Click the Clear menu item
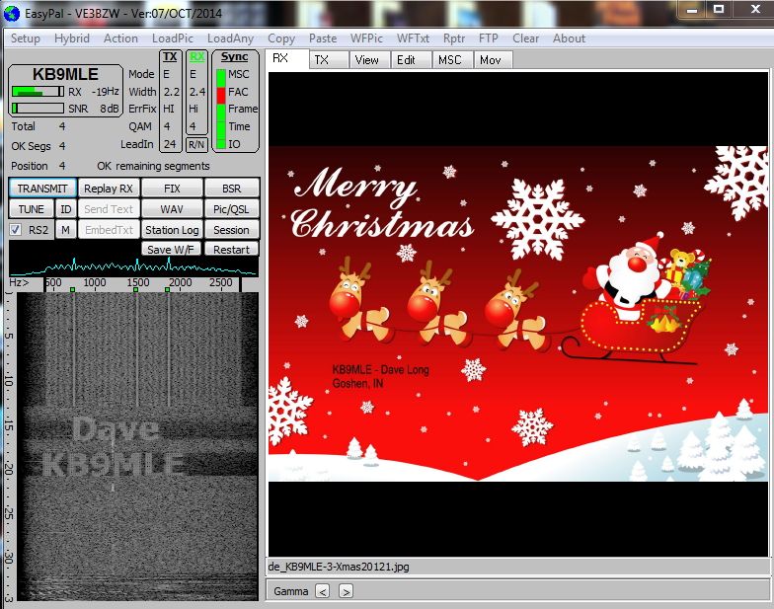The width and height of the screenshot is (774, 609). [x=525, y=38]
